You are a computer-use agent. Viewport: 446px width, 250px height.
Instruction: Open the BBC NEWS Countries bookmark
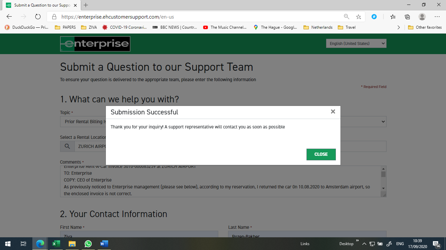pyautogui.click(x=175, y=27)
